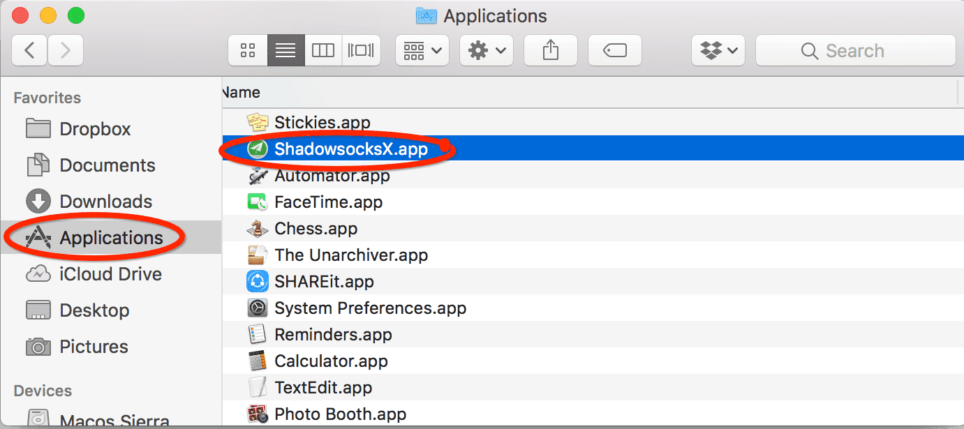Click the Favorites sidebar heading
This screenshot has width=964, height=429.
click(x=47, y=98)
